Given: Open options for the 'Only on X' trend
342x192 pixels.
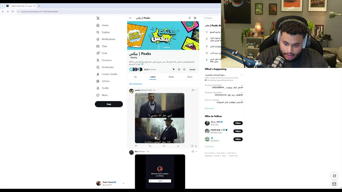Looking at the screenshot, I should 242,100.
